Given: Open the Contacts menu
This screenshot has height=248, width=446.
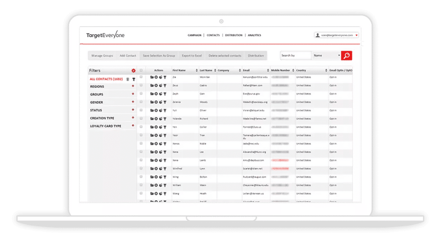Looking at the screenshot, I should click(x=213, y=35).
